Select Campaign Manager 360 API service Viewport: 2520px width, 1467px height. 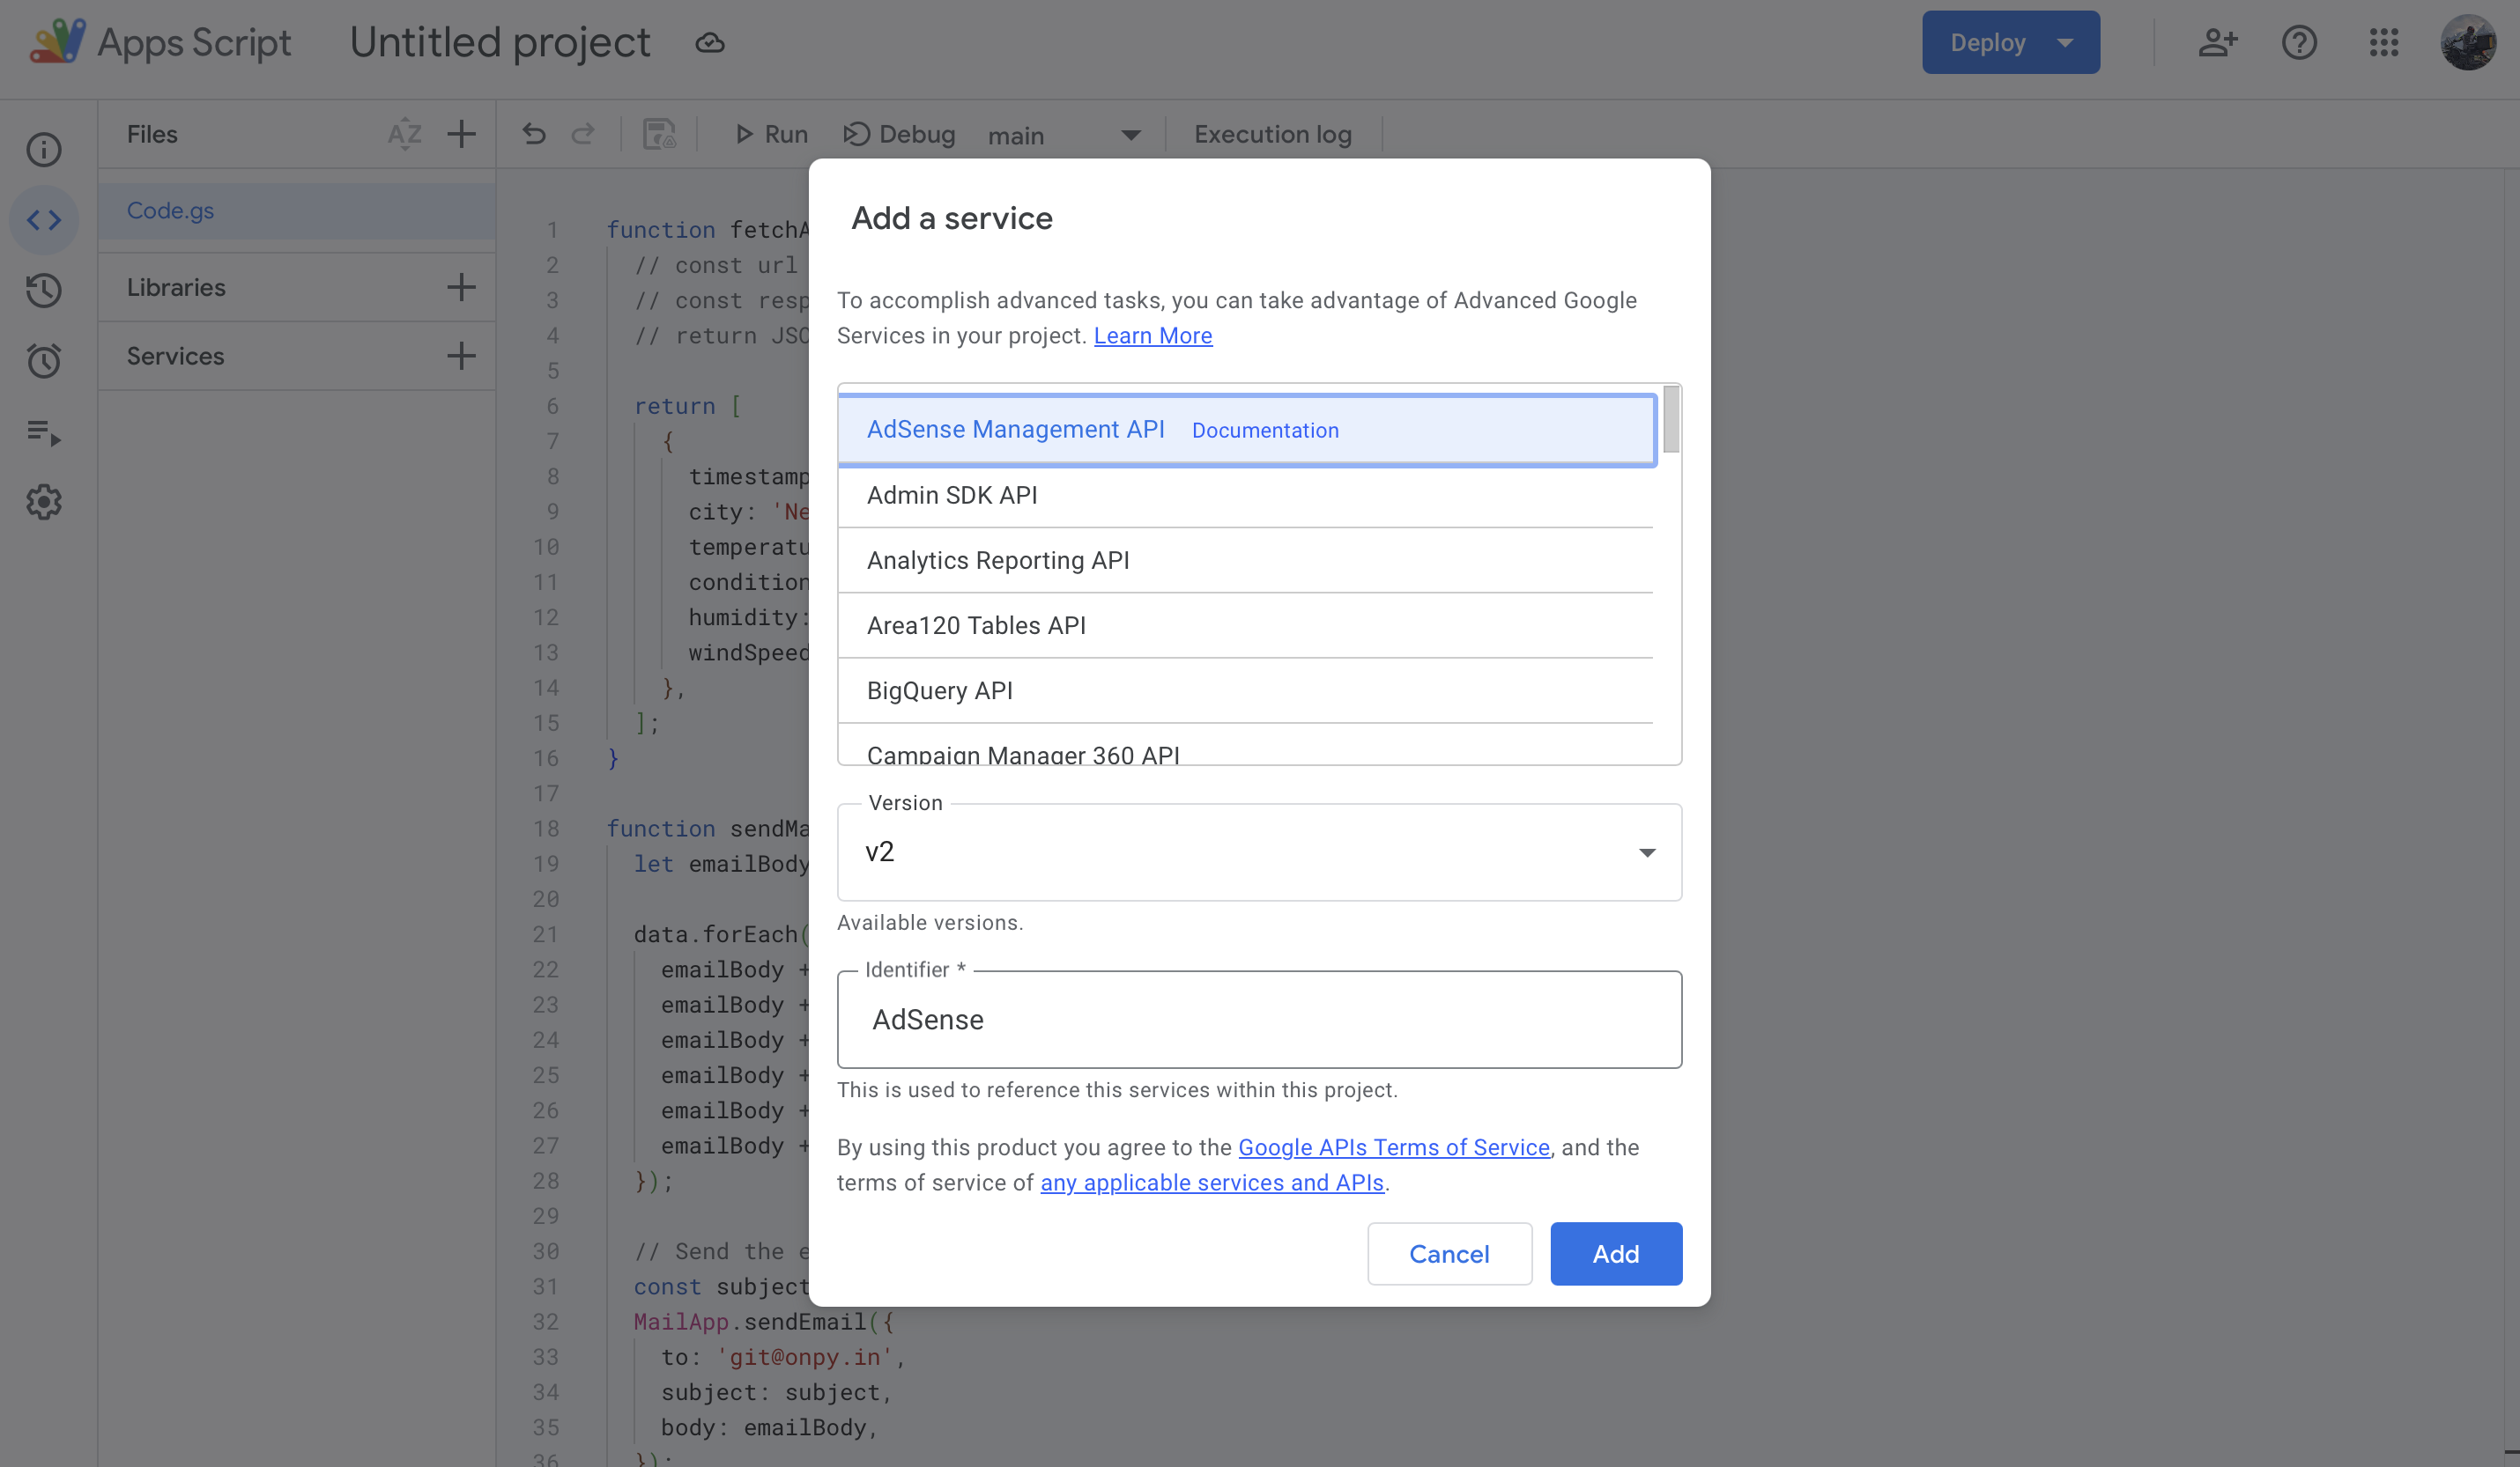pyautogui.click(x=1246, y=746)
